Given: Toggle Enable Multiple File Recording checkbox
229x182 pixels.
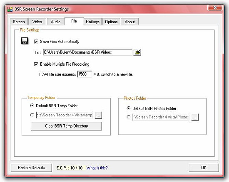Looking at the screenshot, I should [x=36, y=64].
